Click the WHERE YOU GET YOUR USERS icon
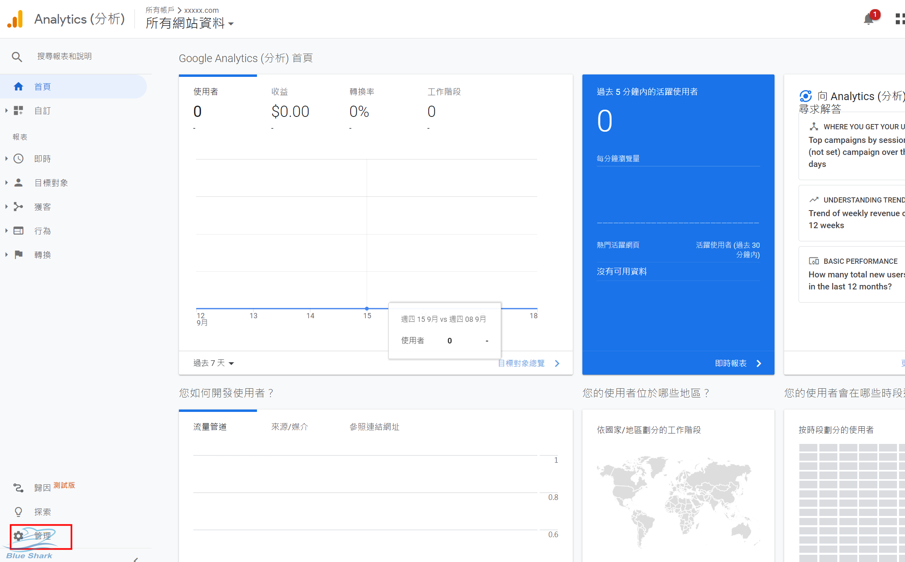 point(814,126)
